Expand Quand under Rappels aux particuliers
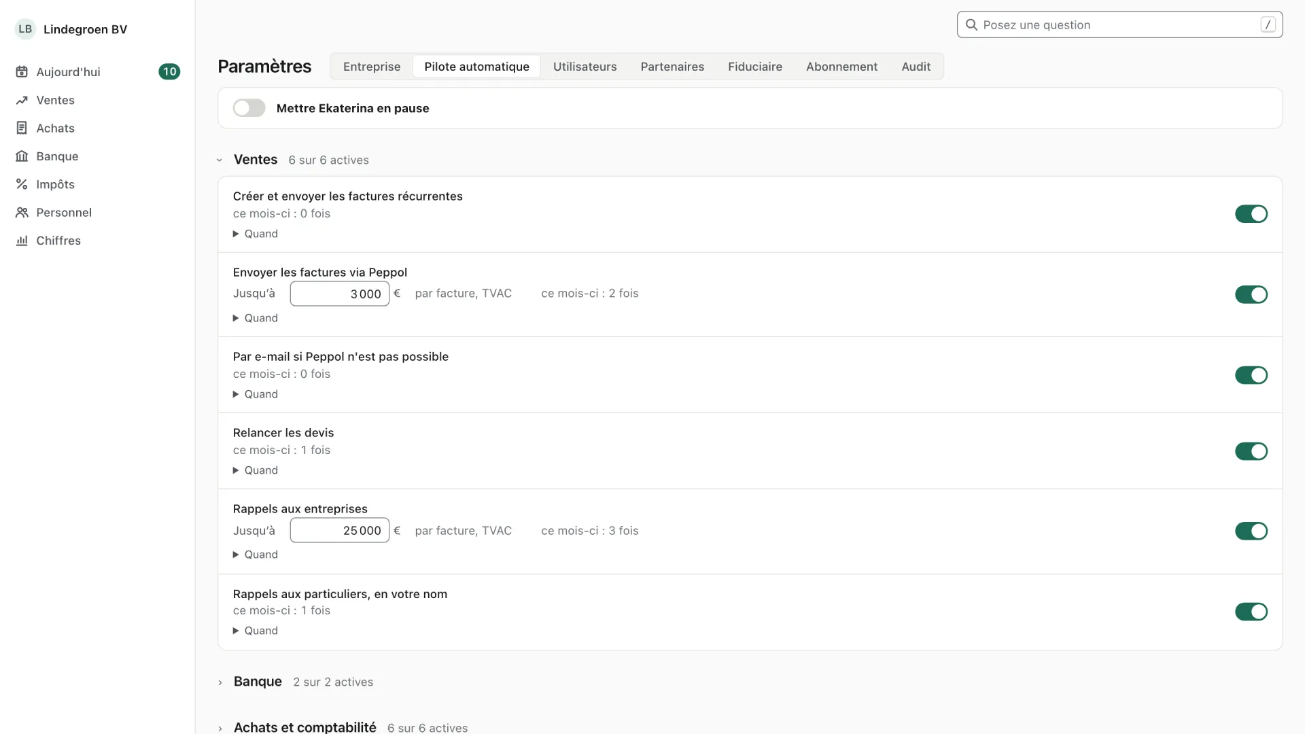1305x734 pixels. coord(256,631)
